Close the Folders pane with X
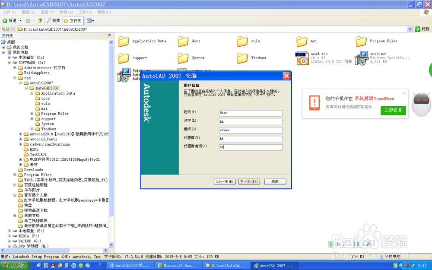This screenshot has width=432, height=270. point(109,35)
